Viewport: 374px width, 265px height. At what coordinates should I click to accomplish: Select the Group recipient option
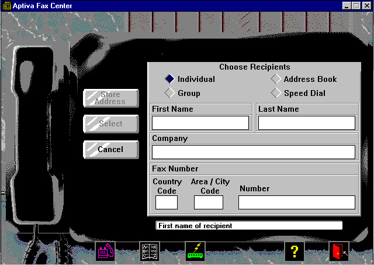click(x=170, y=93)
